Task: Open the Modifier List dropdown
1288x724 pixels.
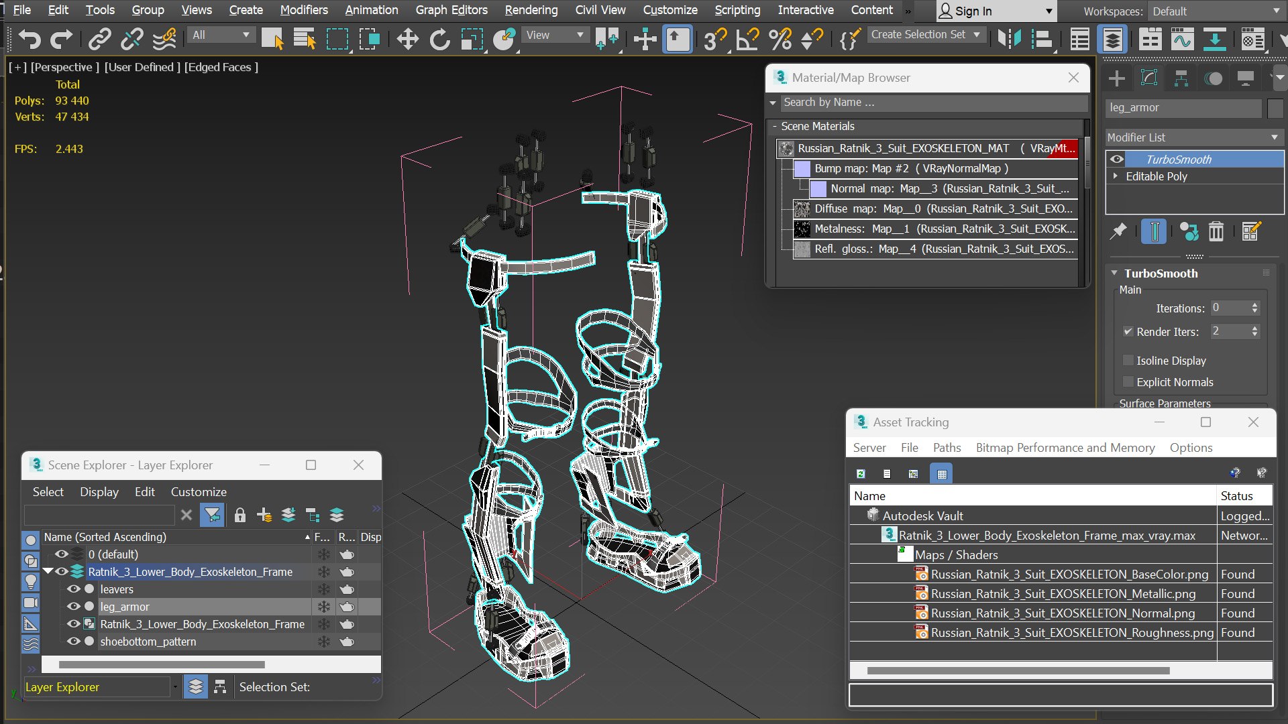Action: 1193,137
